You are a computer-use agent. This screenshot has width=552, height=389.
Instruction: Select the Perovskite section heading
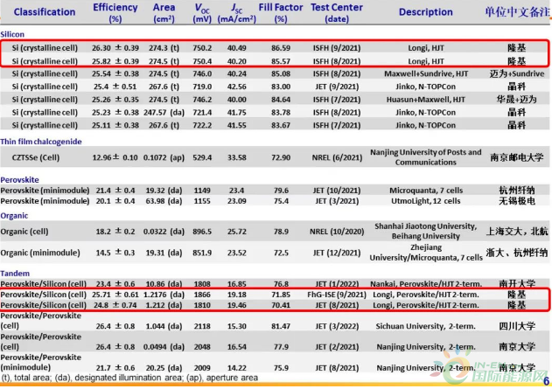coord(24,179)
